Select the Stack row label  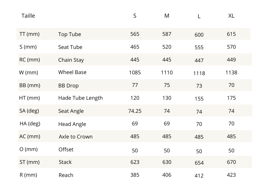click(65, 162)
